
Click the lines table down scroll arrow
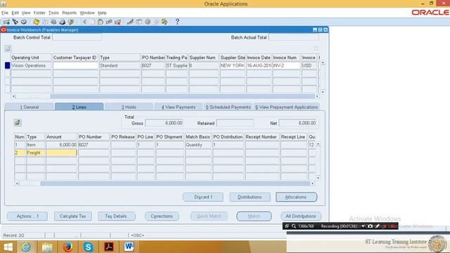[x=318, y=178]
